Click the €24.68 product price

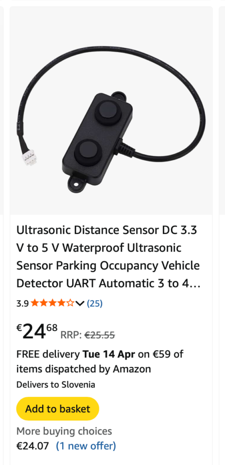[37, 331]
